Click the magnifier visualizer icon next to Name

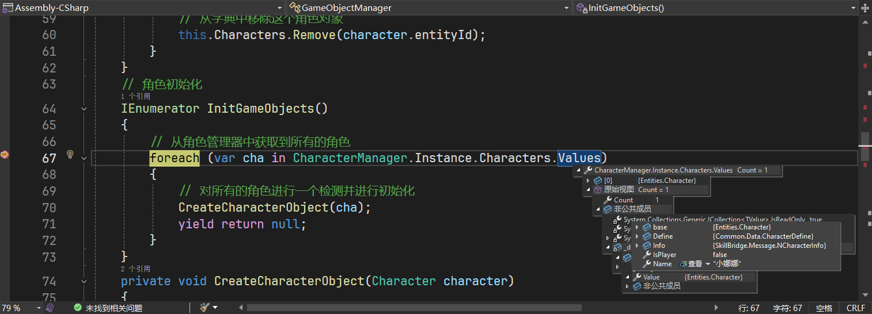683,264
